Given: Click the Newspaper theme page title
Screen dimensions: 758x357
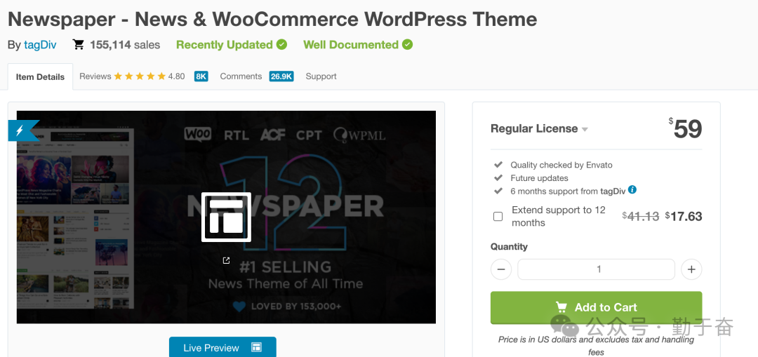Looking at the screenshot, I should 272,20.
